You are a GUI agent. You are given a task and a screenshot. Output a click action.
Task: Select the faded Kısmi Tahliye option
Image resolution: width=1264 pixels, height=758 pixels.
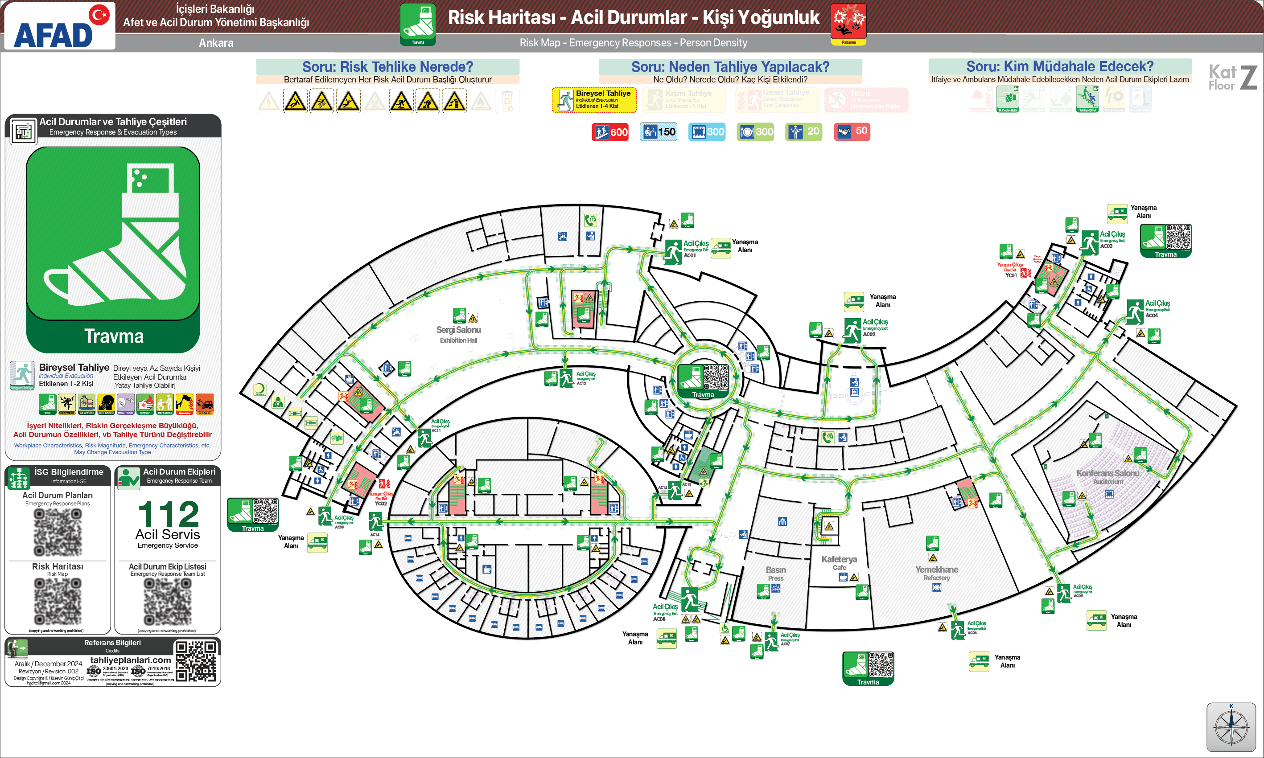click(683, 100)
